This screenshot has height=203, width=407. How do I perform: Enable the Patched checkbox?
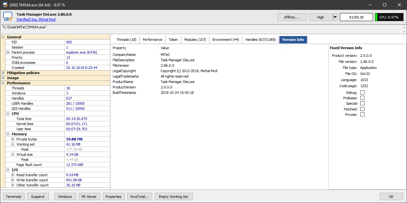pyautogui.click(x=362, y=109)
